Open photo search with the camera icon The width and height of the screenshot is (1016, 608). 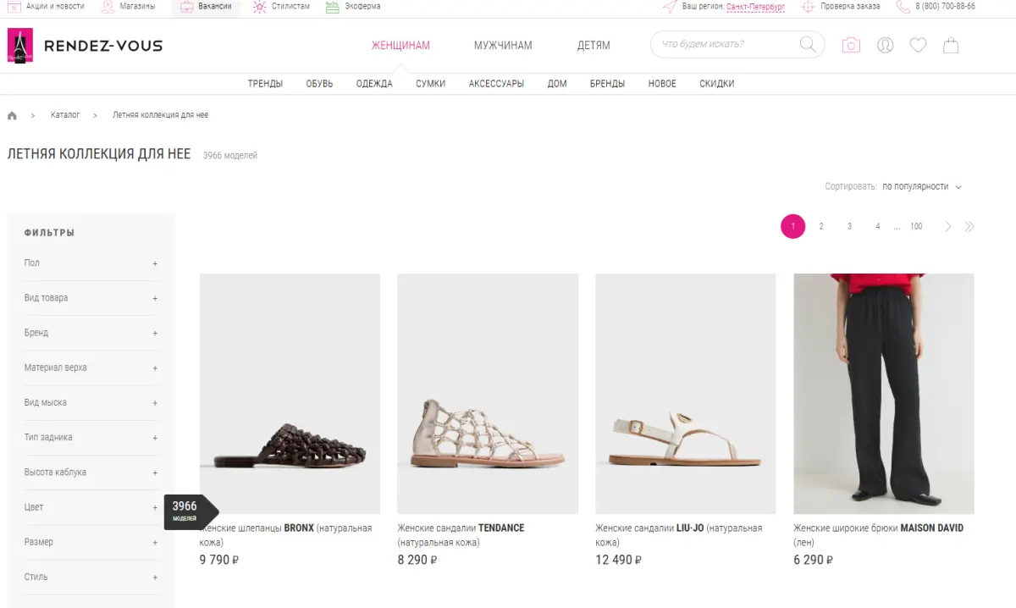click(851, 45)
